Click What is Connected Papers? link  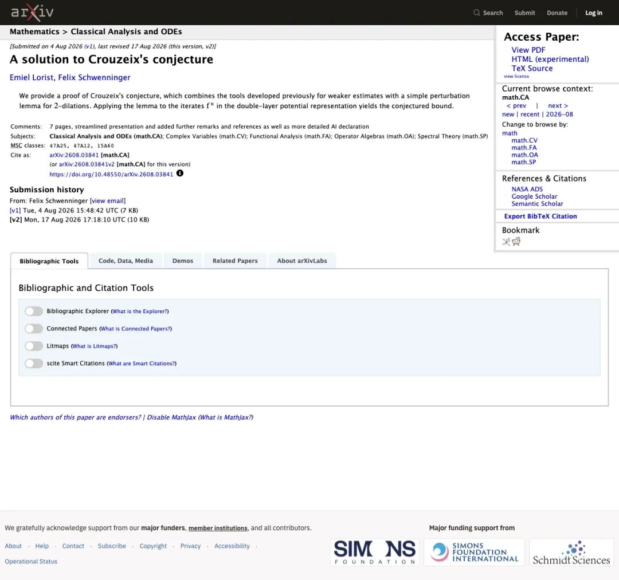pos(135,329)
